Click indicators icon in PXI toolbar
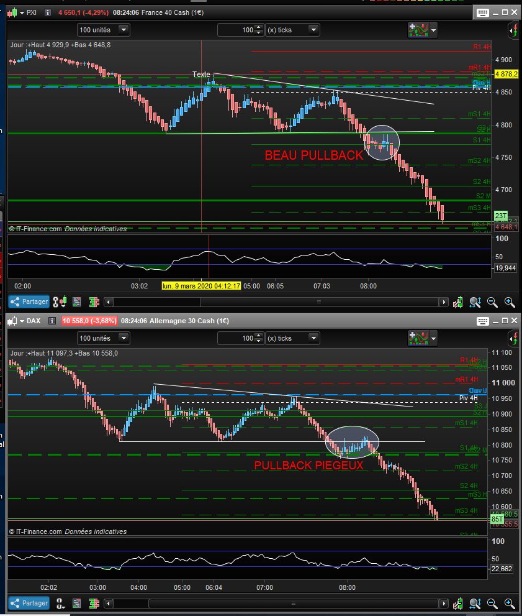This screenshot has width=522, height=616. pyautogui.click(x=418, y=30)
